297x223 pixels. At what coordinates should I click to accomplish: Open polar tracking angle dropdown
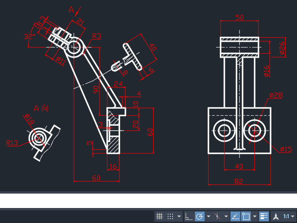pos(209,216)
